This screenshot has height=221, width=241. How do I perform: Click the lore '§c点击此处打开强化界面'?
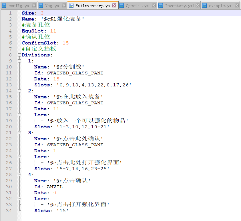[x=85, y=163]
